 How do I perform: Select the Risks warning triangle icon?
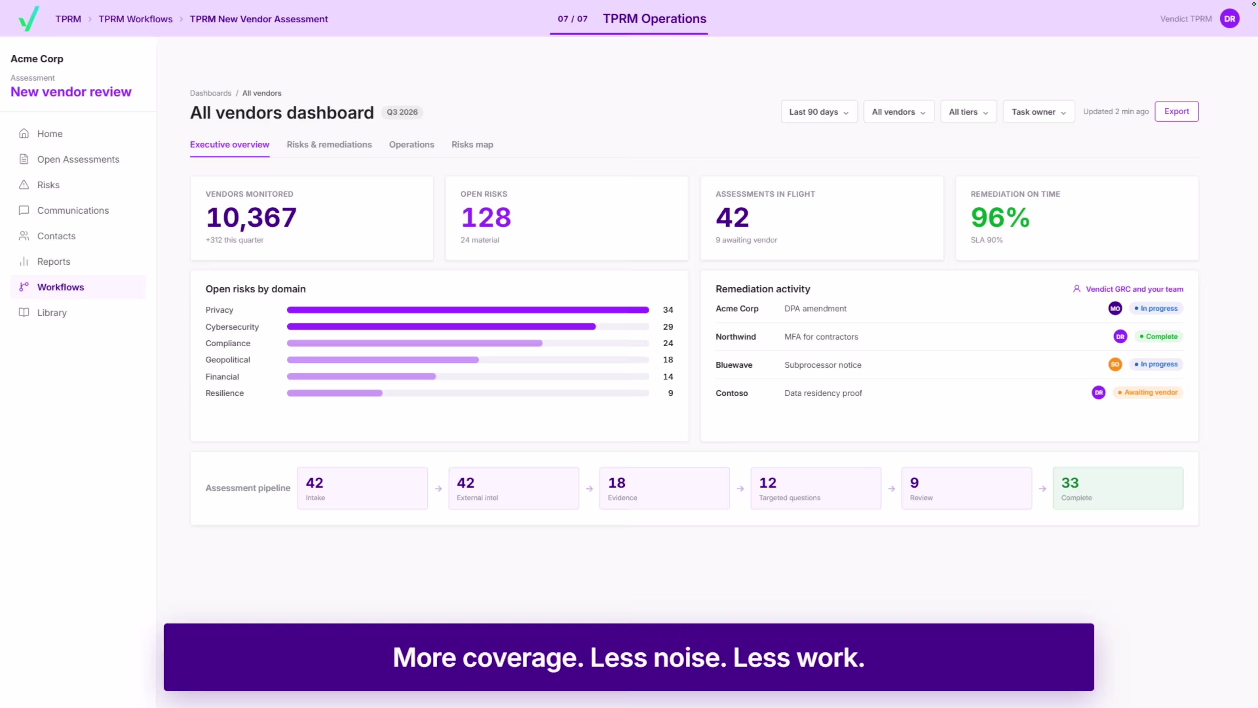pos(24,185)
